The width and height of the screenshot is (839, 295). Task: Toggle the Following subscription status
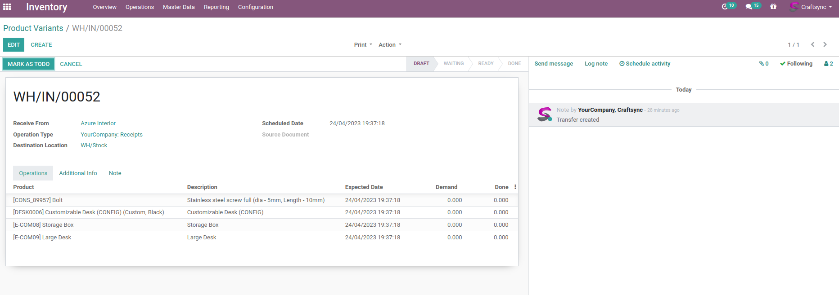(796, 64)
